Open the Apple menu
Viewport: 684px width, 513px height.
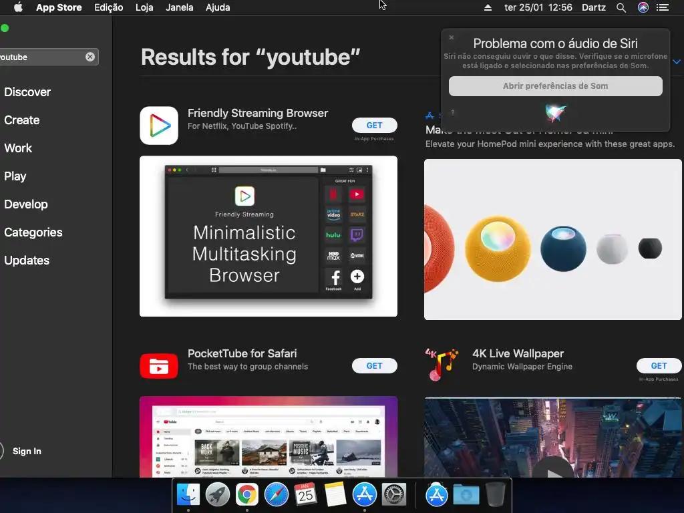click(x=18, y=7)
